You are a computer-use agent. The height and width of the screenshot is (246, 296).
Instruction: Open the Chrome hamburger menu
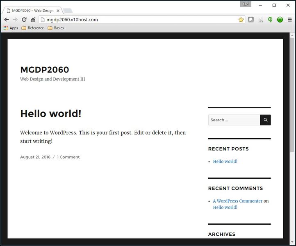(290, 20)
